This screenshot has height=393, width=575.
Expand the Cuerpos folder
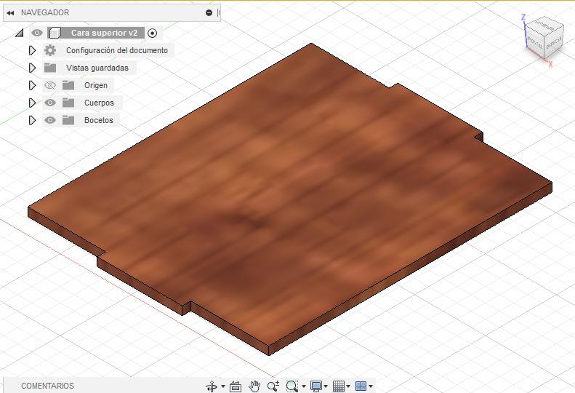32,103
